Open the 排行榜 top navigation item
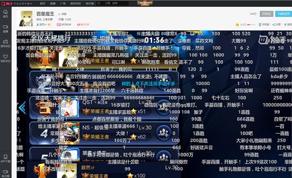This screenshot has height=178, width=292. click(x=90, y=3)
